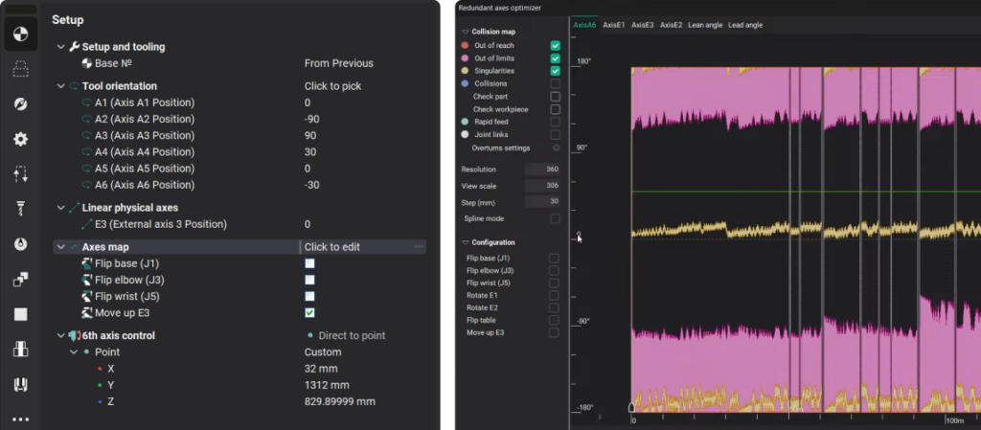The height and width of the screenshot is (430, 981).
Task: Click the settings gear icon in sidebar
Action: click(x=19, y=140)
